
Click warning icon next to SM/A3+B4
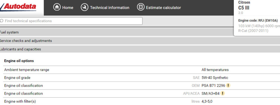(x=223, y=94)
